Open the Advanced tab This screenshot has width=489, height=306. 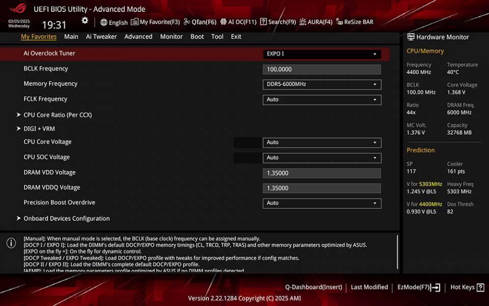[x=139, y=37]
